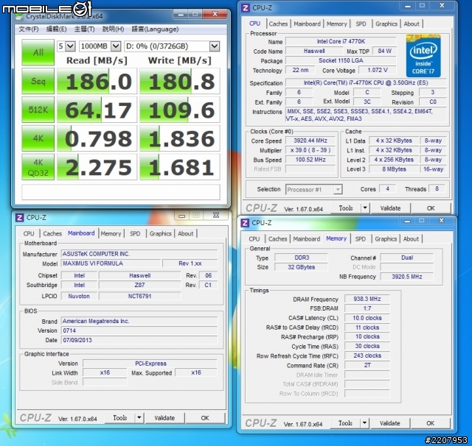The width and height of the screenshot is (472, 446).
Task: Open the 編輯(E) menu in CrystalDiskMark
Action: (56, 29)
